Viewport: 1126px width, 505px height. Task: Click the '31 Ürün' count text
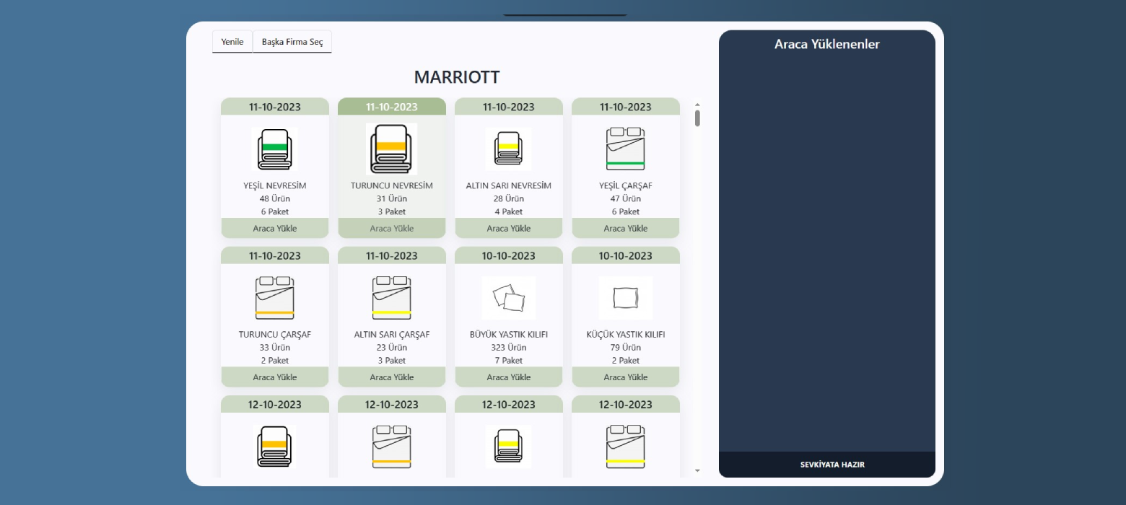(x=392, y=198)
